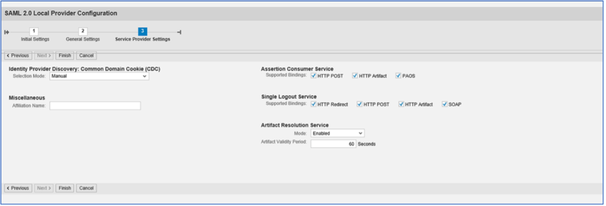Click the bottom Previous button

[18, 188]
